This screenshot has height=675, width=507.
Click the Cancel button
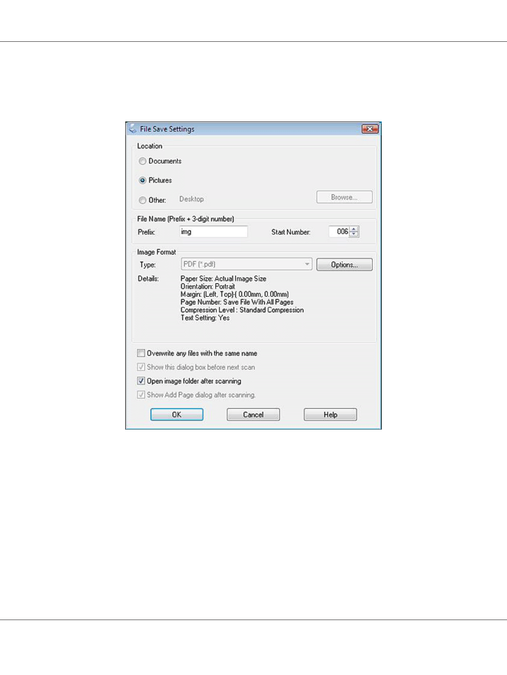pyautogui.click(x=253, y=415)
